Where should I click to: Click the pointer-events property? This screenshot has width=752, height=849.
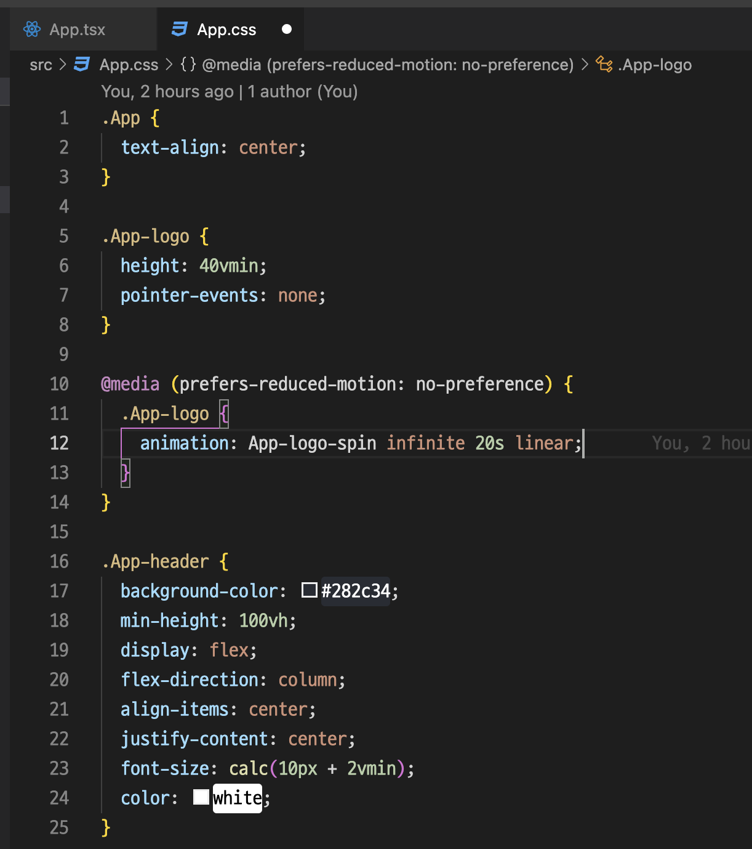tap(190, 295)
